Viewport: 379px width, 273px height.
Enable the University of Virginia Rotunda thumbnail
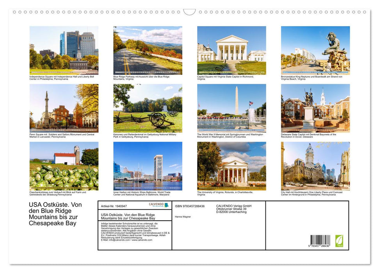(231, 166)
